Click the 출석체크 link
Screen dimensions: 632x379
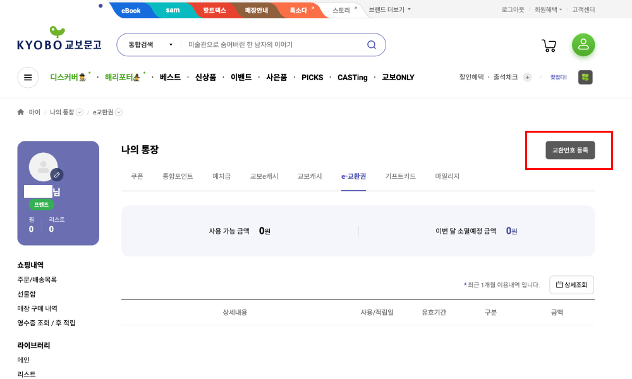(506, 77)
